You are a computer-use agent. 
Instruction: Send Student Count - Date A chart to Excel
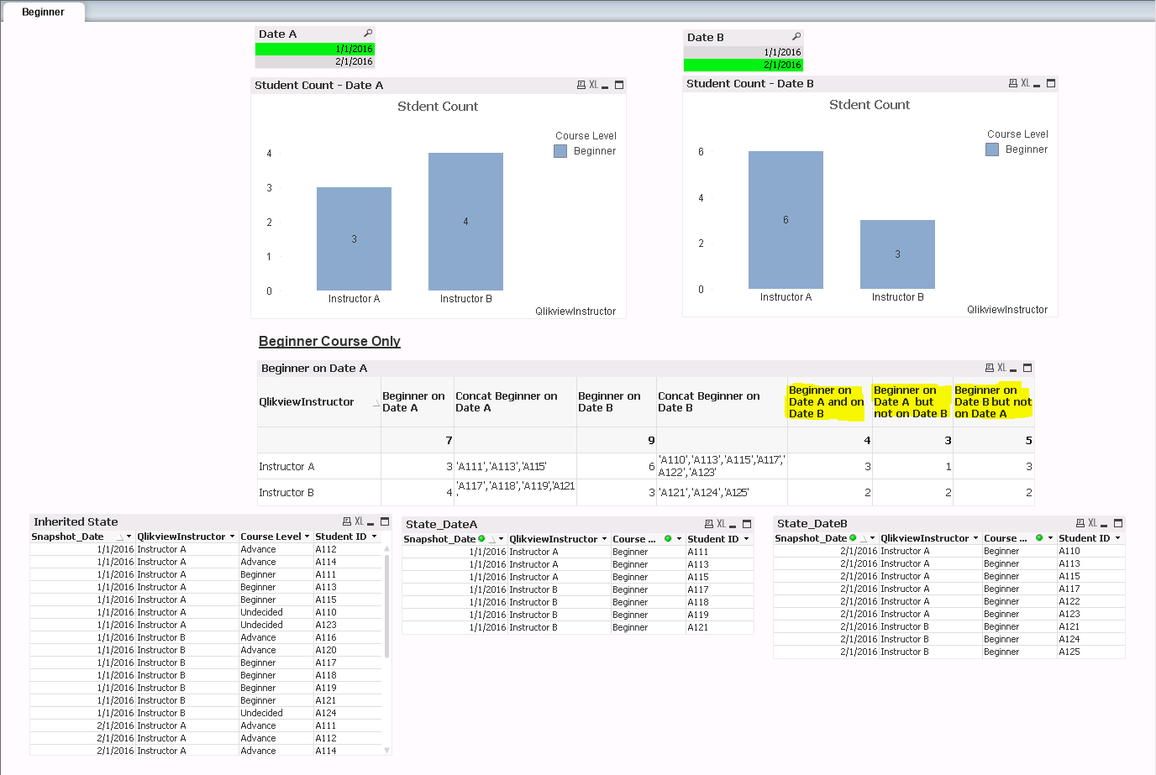point(593,85)
